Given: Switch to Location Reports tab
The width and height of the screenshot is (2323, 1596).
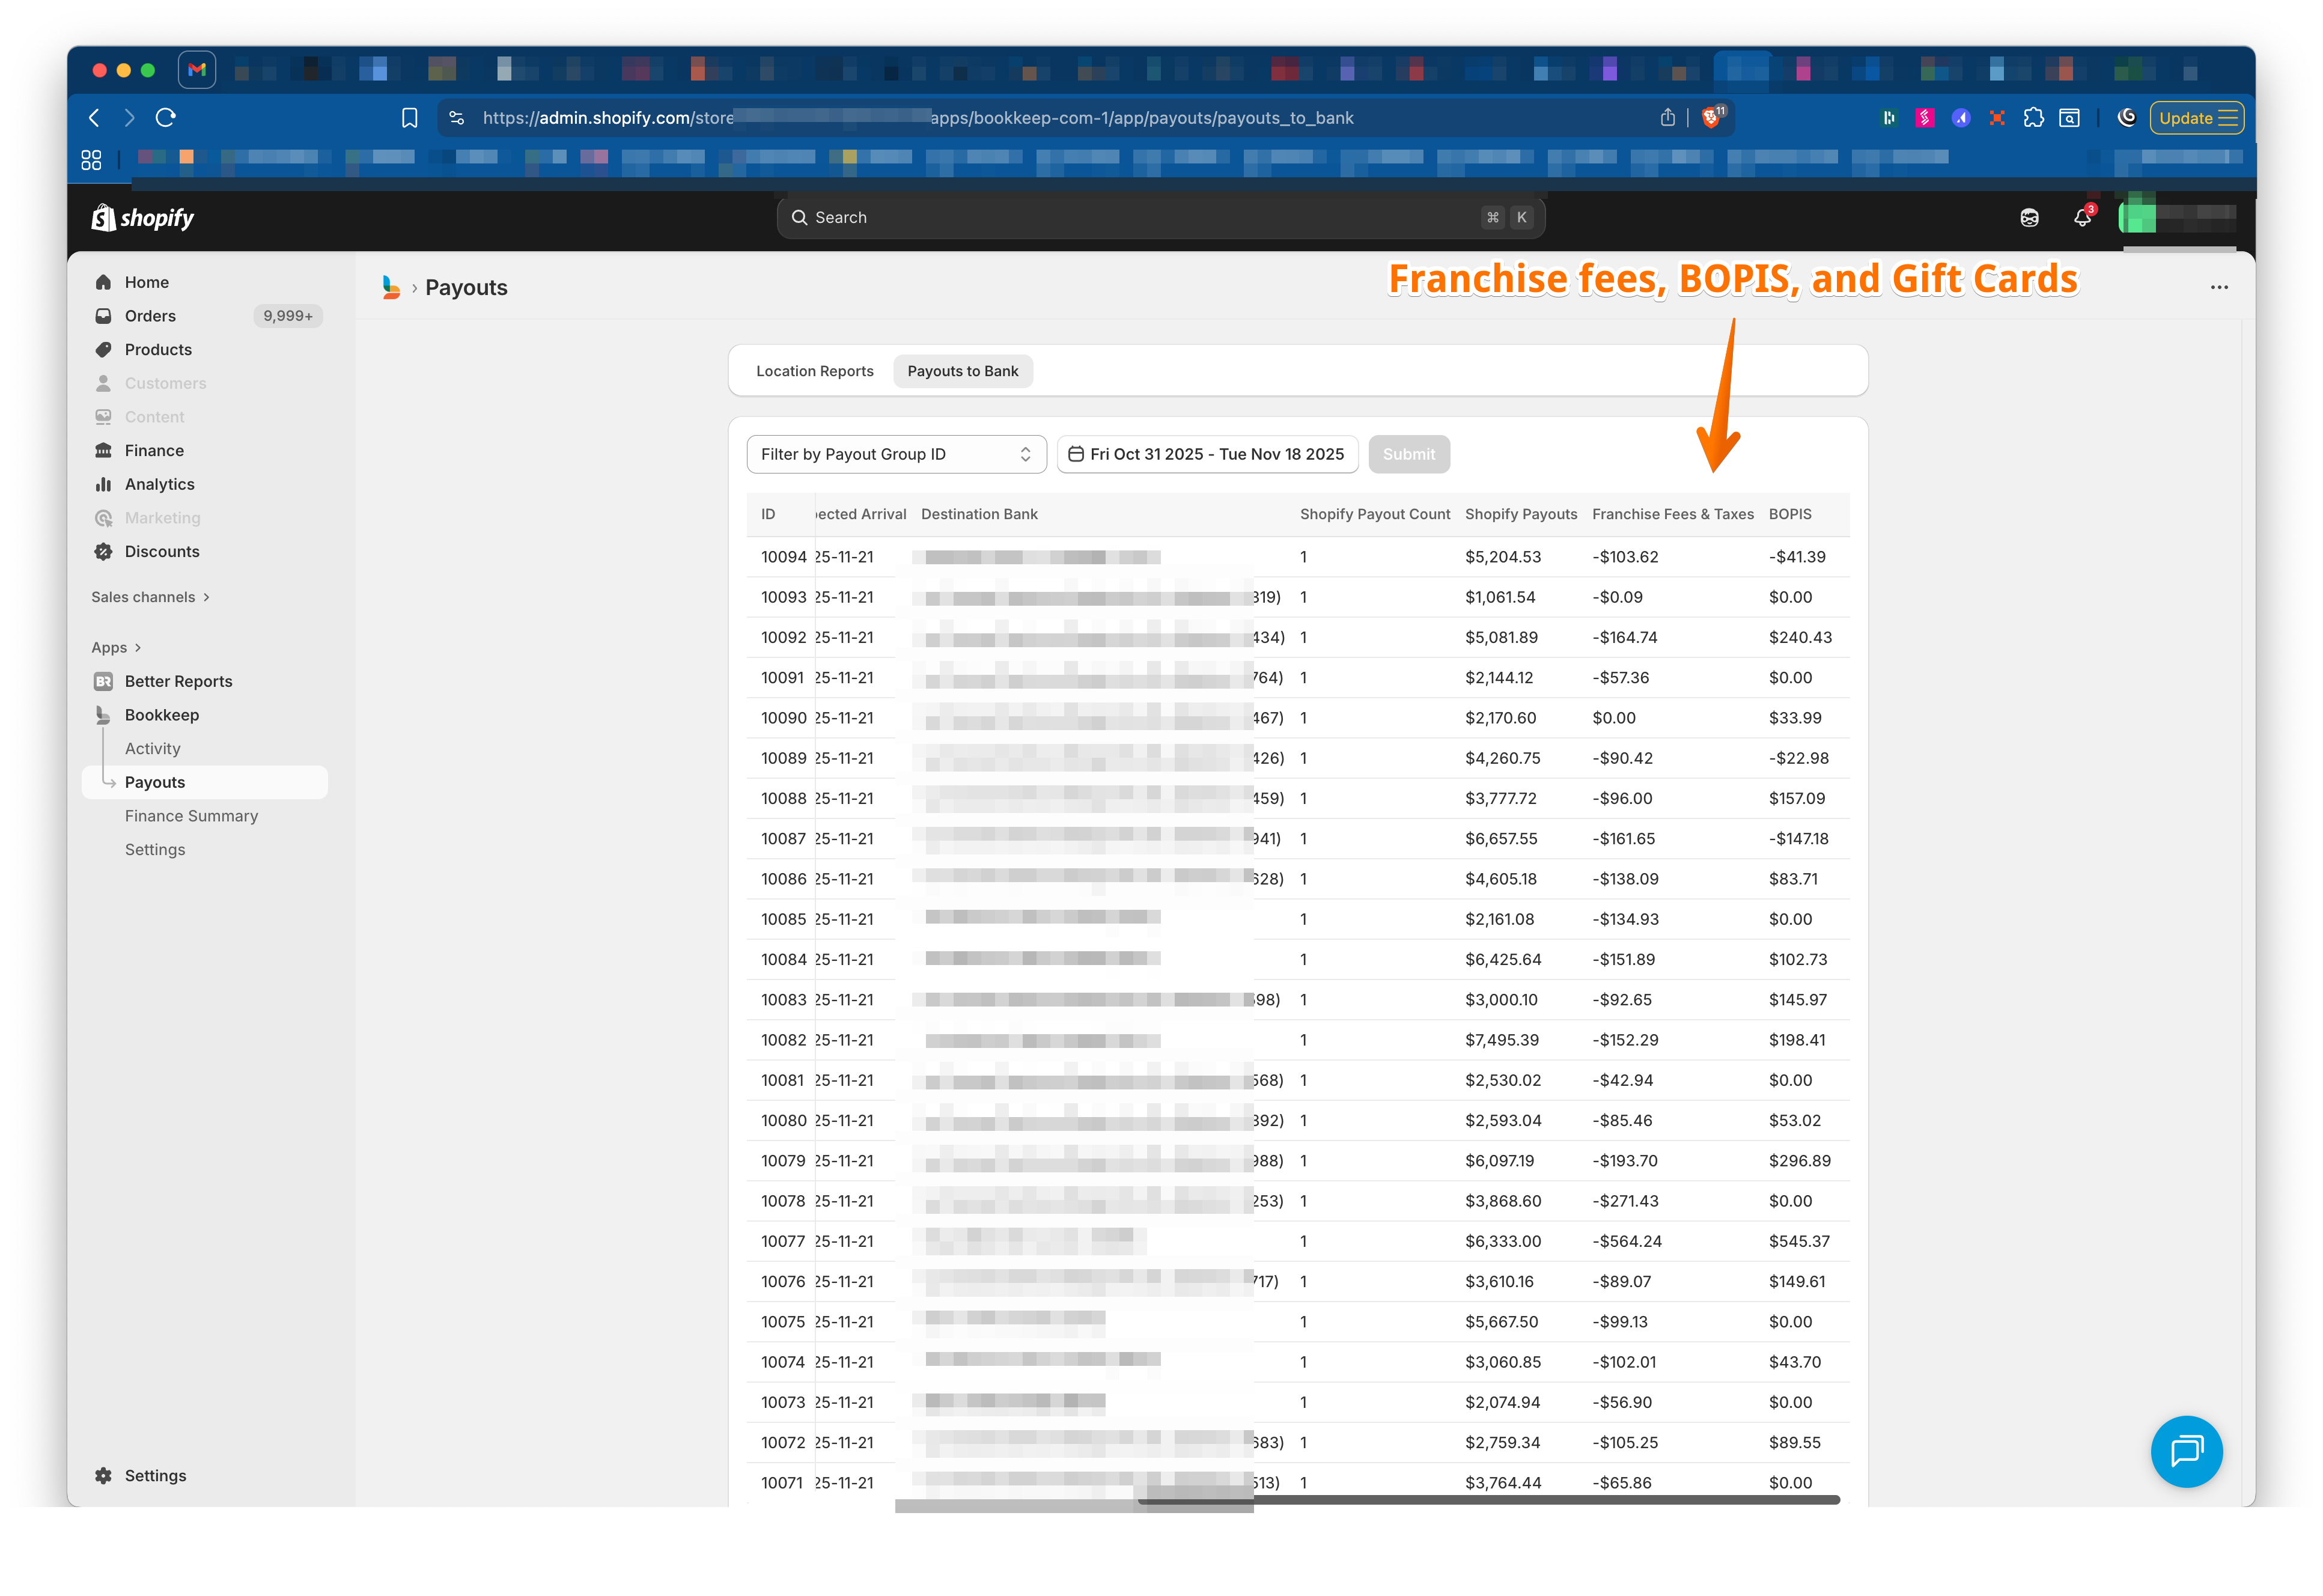Looking at the screenshot, I should (x=814, y=371).
